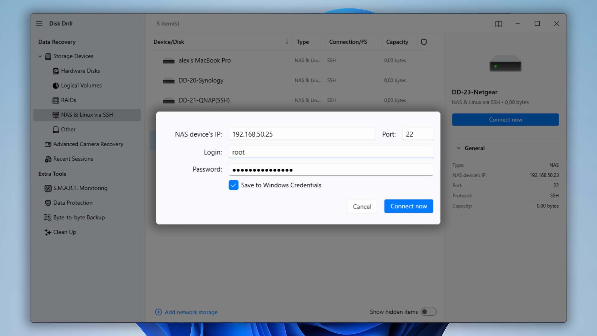Select alex's MacBook Pro row
Viewport: 597px width, 336px height.
tap(289, 61)
